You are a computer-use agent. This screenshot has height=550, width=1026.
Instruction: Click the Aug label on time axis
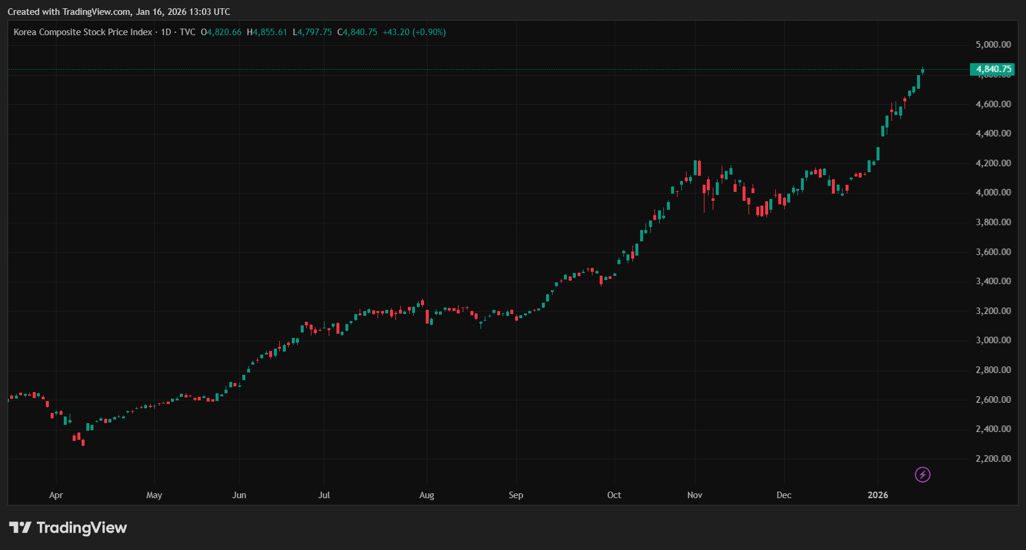coord(426,495)
